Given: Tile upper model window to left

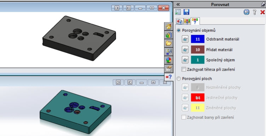Looking at the screenshot, I should (117, 8).
